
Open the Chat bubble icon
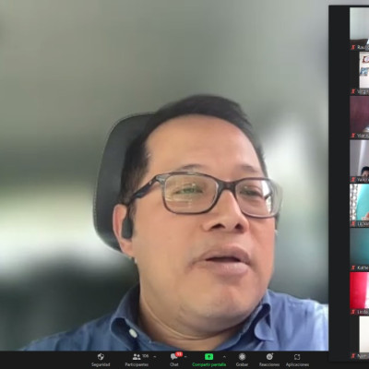click(173, 357)
